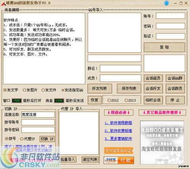Click the 保存列表 button
The image size is (190, 169).
point(129,88)
